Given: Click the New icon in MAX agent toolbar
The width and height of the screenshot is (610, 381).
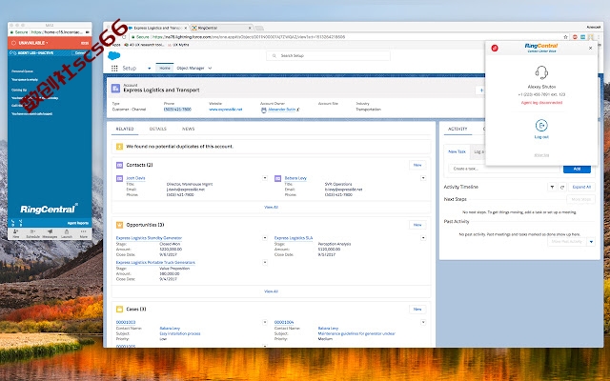Looking at the screenshot, I should [x=16, y=233].
